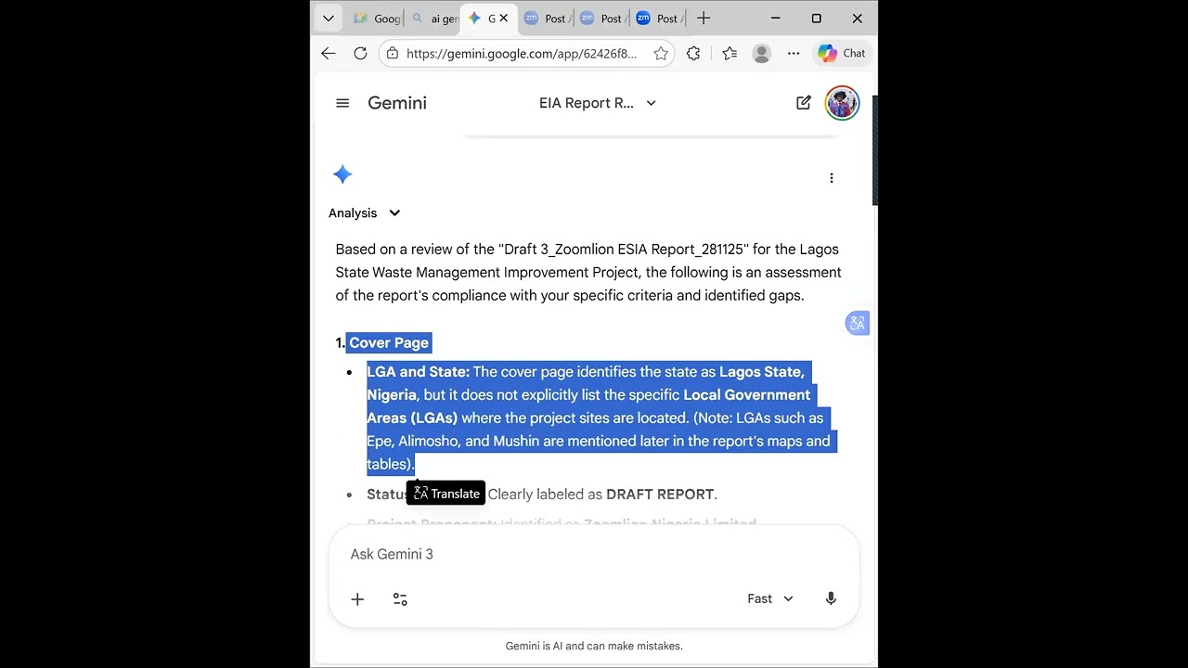Click the Translate popup button
The width and height of the screenshot is (1188, 668).
point(445,494)
